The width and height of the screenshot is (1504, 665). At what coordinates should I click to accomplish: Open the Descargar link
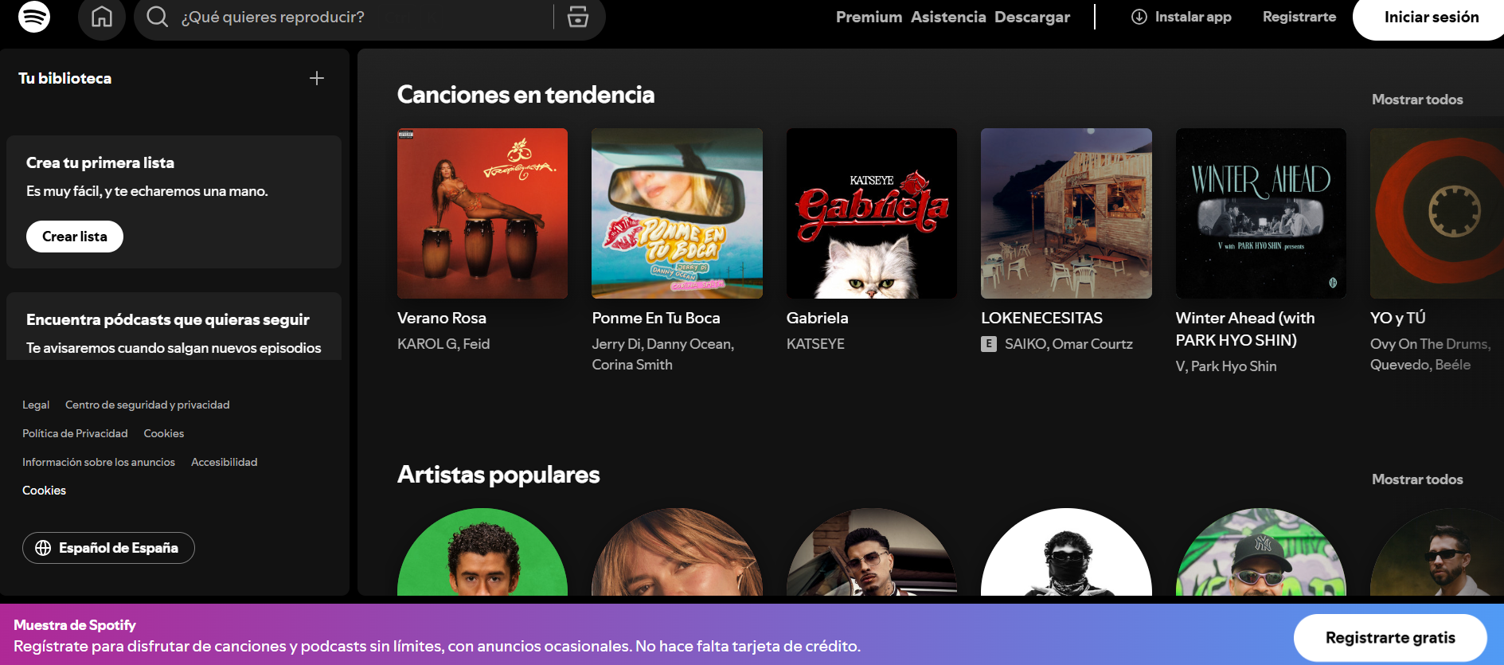click(1032, 17)
